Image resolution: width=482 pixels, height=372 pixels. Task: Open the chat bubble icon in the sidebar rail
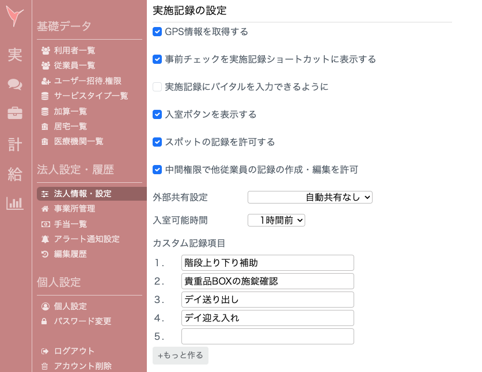[14, 85]
